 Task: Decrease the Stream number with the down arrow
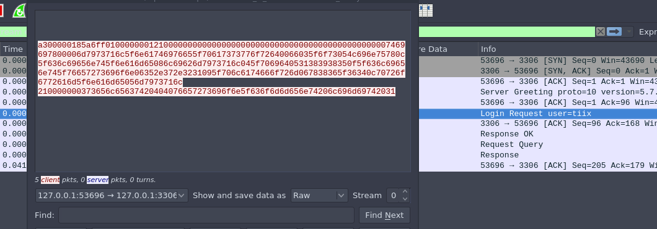pyautogui.click(x=405, y=199)
